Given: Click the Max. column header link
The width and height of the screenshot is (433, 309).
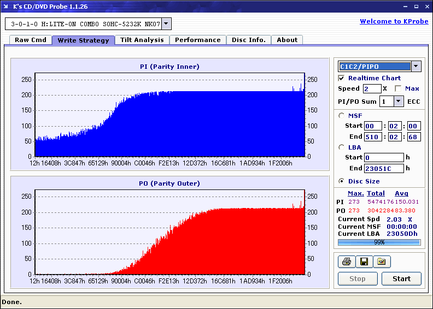Looking at the screenshot, I should pyautogui.click(x=356, y=193).
